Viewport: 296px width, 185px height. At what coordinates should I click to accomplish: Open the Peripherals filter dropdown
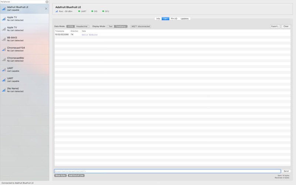point(47,2)
